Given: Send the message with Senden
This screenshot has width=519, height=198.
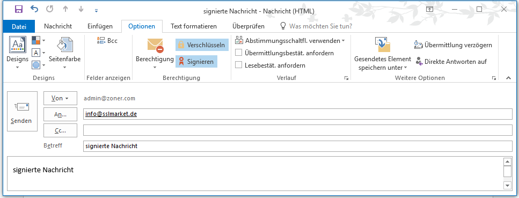Looking at the screenshot, I should (22, 112).
